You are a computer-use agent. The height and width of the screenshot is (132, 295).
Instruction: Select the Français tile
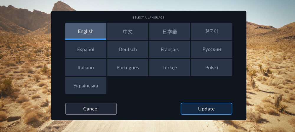point(170,49)
